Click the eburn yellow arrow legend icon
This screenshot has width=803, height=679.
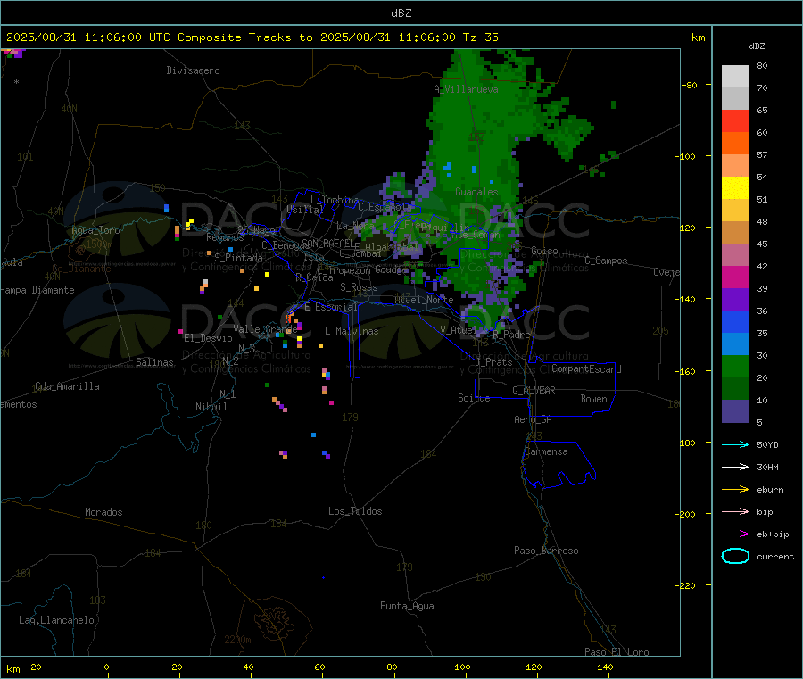735,489
